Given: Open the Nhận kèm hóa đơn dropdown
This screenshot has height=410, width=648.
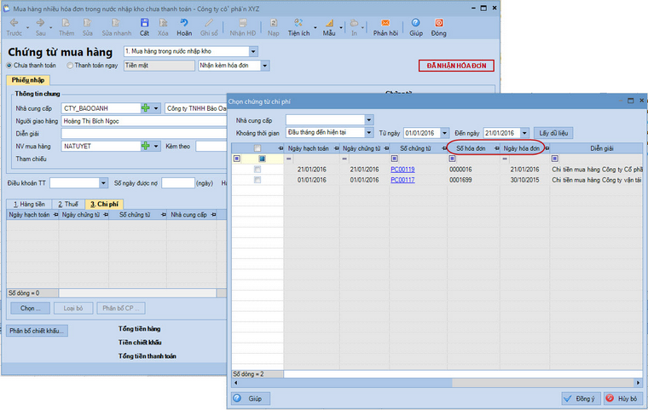Looking at the screenshot, I should [x=265, y=66].
